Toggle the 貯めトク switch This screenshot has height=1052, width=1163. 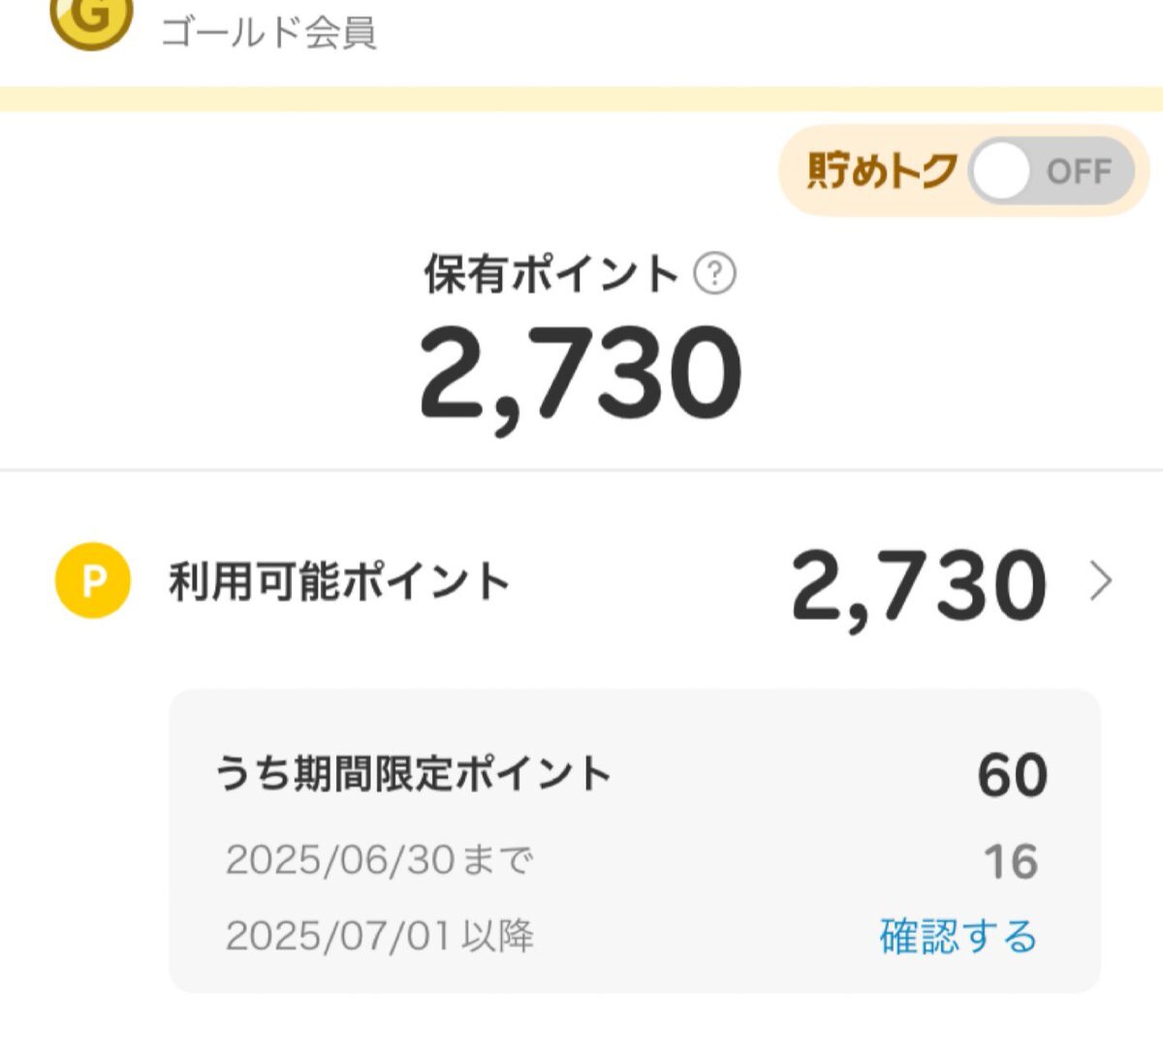1051,171
